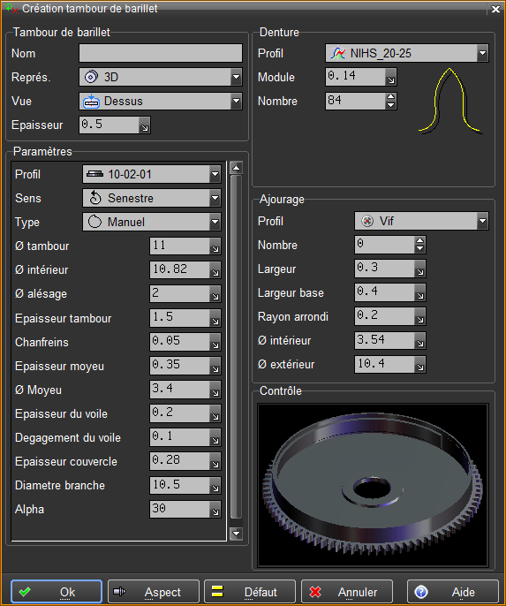Open the Ajourage Vif profile dropdown
506x606 pixels.
[482, 221]
